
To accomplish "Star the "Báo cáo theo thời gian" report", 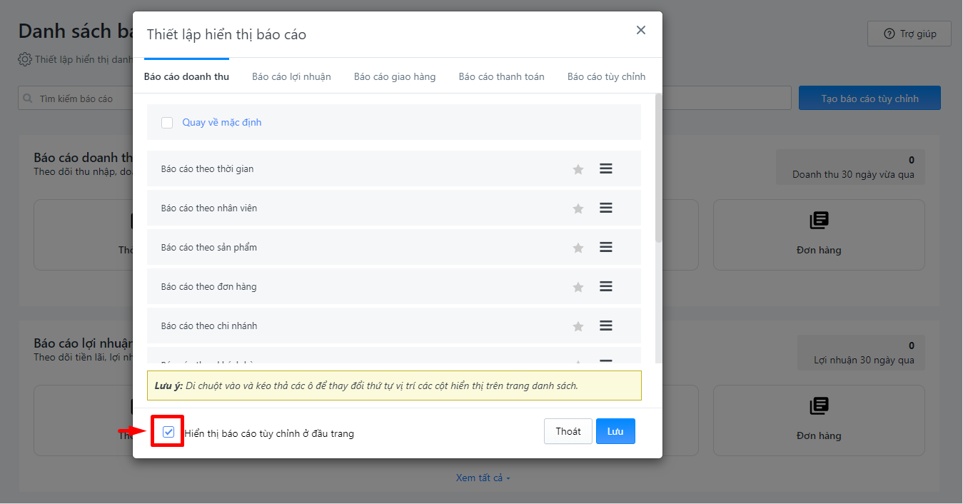I will pyautogui.click(x=578, y=169).
